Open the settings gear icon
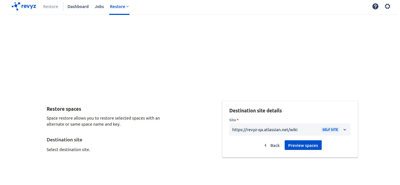 387,6
